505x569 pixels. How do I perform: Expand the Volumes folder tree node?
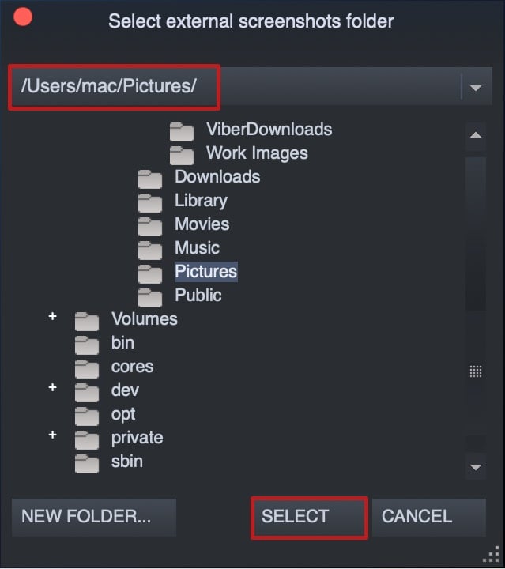[53, 316]
